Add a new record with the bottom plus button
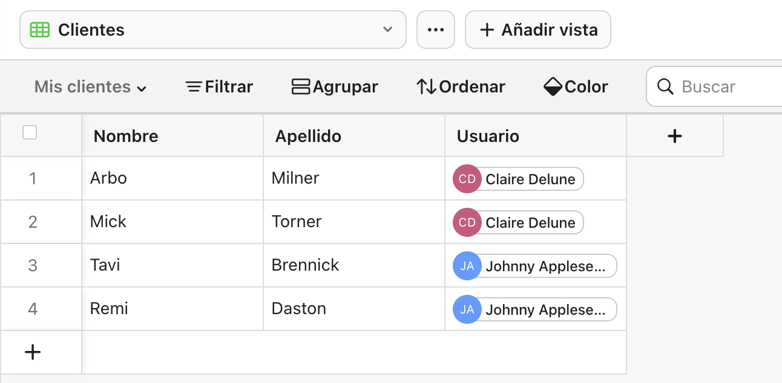Viewport: 782px width, 383px height. point(32,352)
